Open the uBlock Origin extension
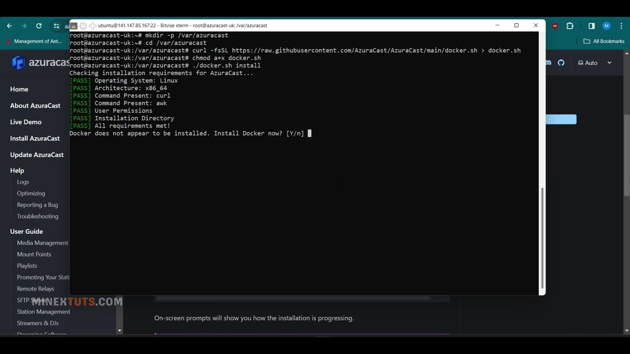The height and width of the screenshot is (354, 630). [555, 26]
